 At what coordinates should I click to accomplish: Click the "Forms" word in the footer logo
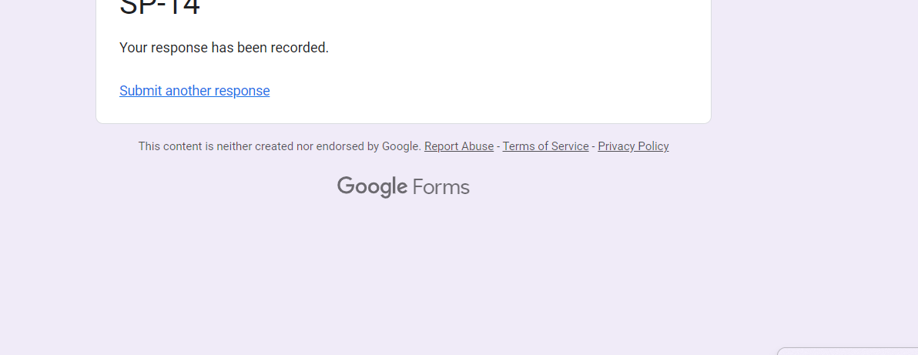[441, 187]
